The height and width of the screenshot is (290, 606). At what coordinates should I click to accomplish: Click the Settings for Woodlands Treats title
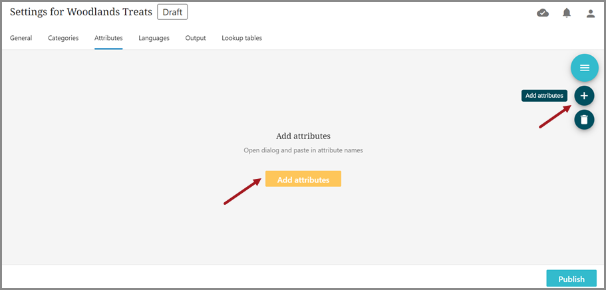tap(80, 12)
